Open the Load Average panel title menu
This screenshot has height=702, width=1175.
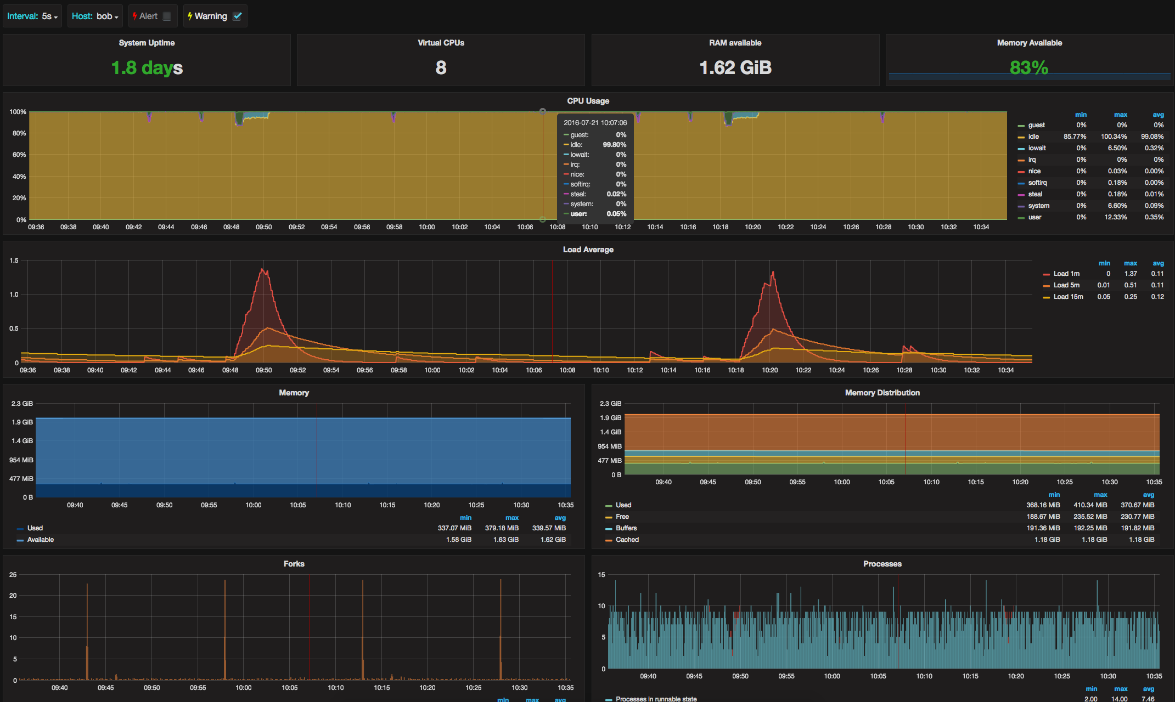(x=588, y=250)
